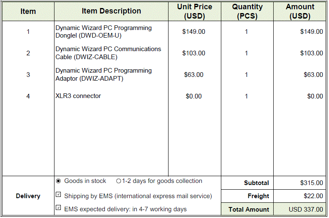Click the Subtotal value $315.00
Viewport: 329px width, 218px height.
tap(312, 183)
